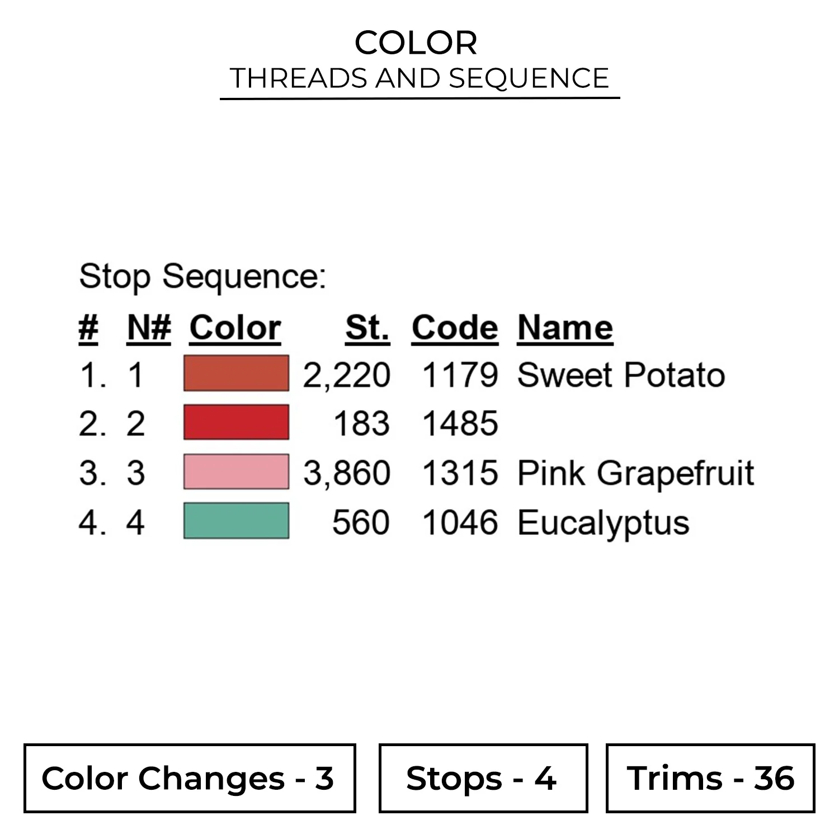Select the Trims - 36 box
Screen dimensions: 839x839
point(710,778)
